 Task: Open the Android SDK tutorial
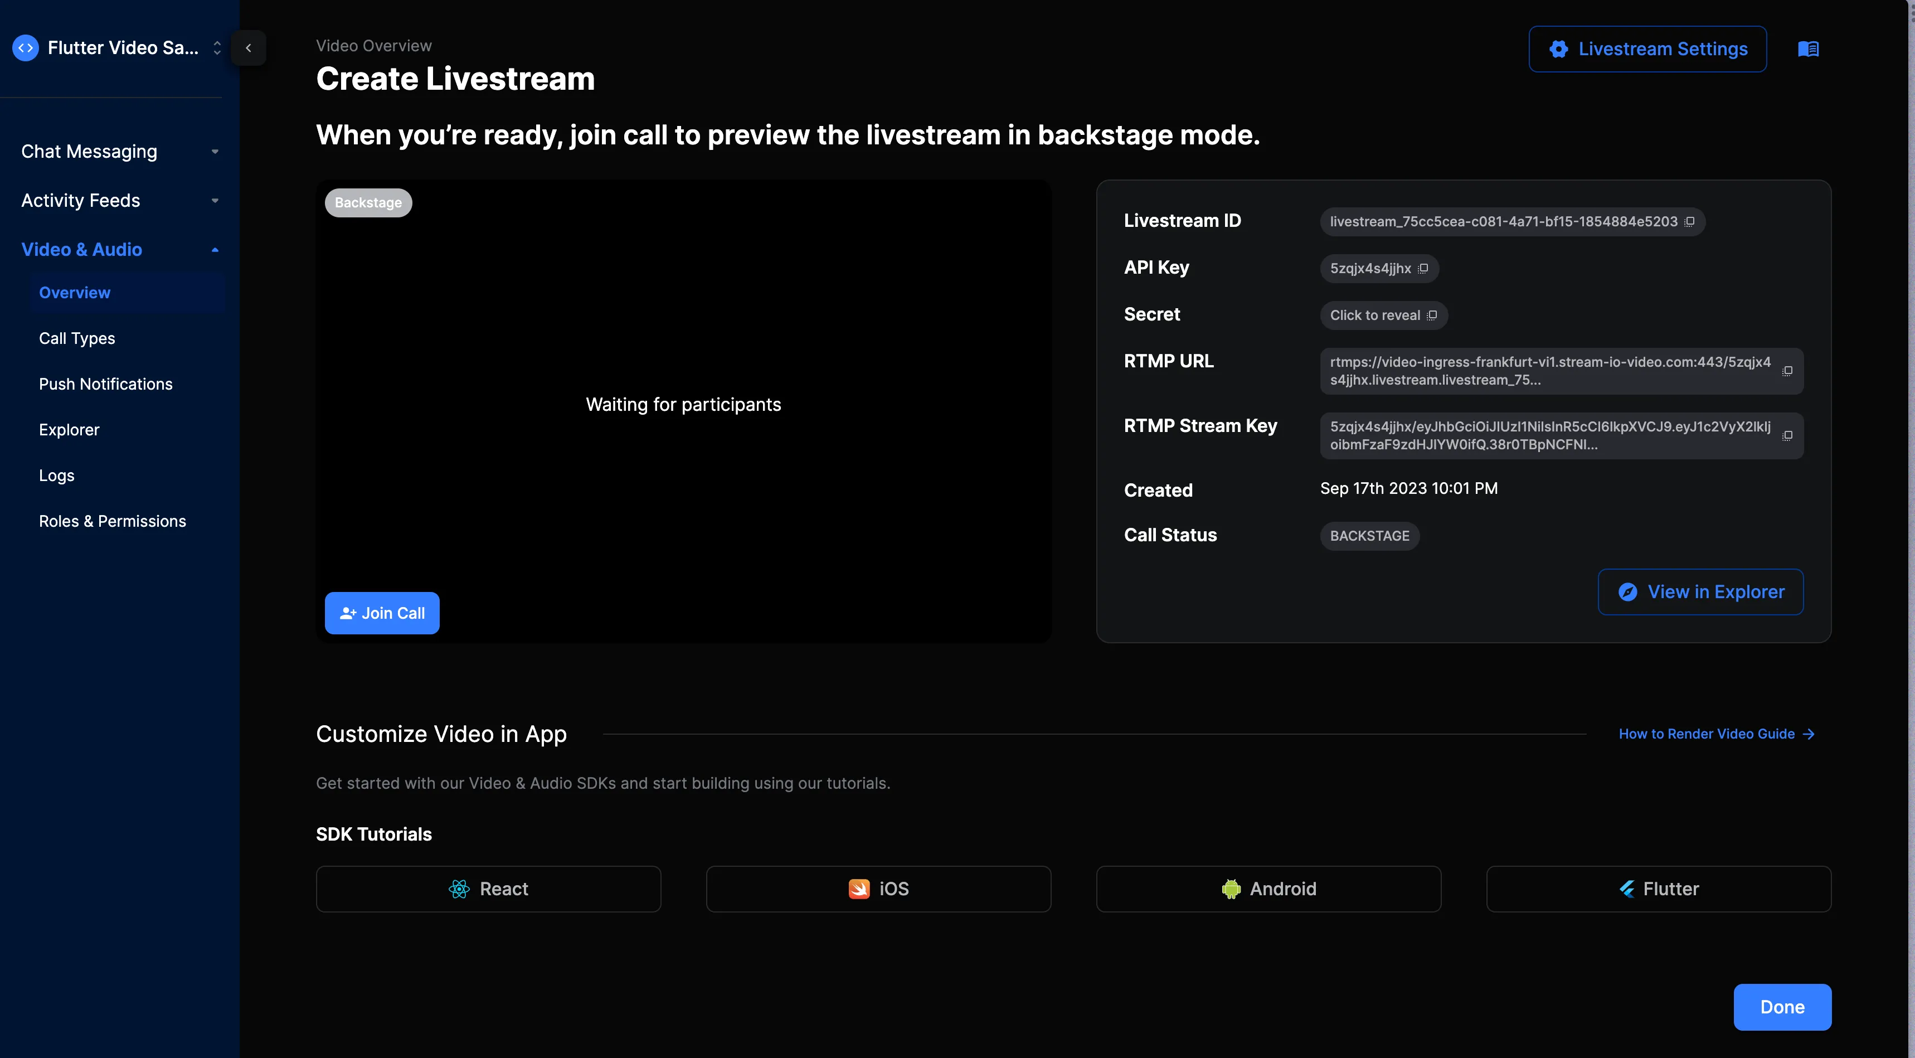[1268, 889]
